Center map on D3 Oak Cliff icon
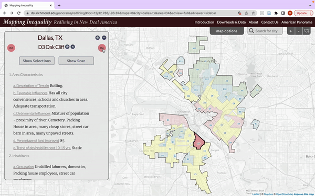 (67, 47)
